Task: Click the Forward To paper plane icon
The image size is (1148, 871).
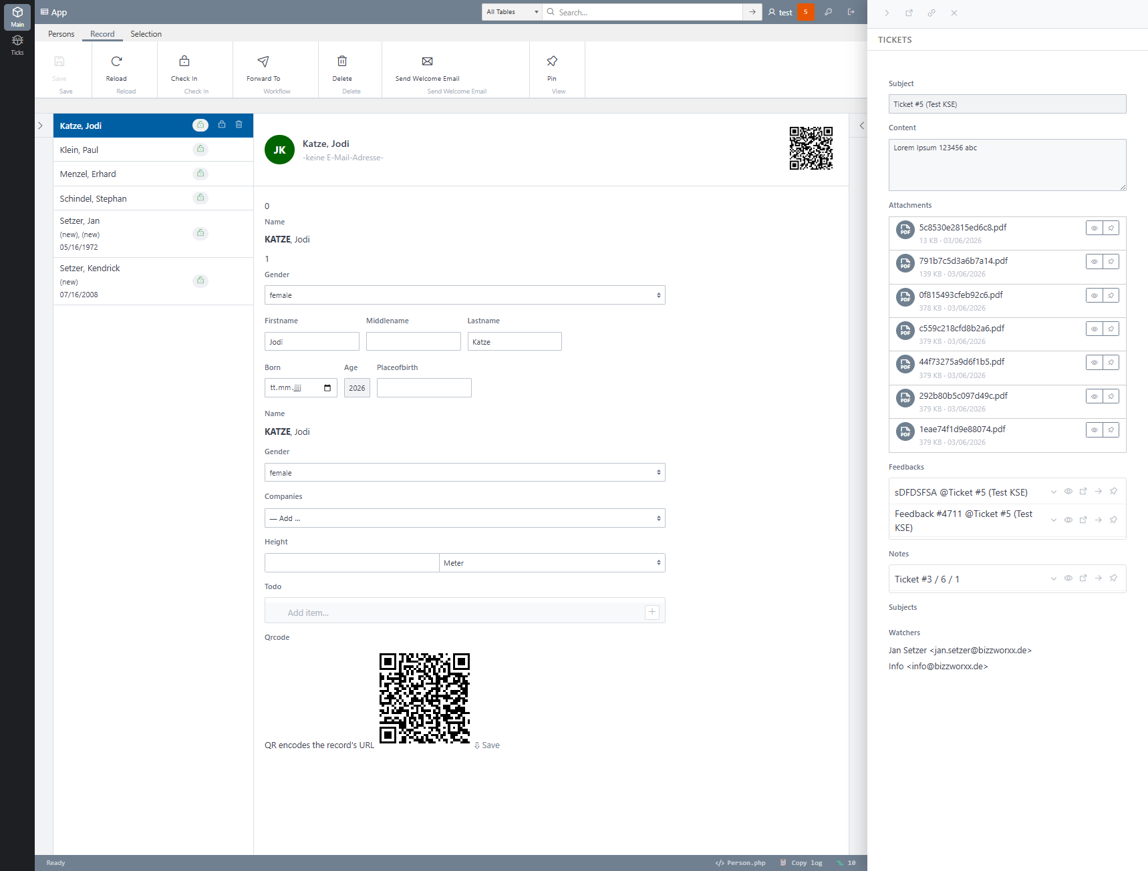Action: 263,61
